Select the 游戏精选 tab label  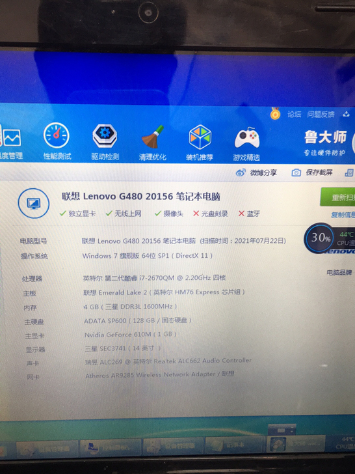point(246,158)
